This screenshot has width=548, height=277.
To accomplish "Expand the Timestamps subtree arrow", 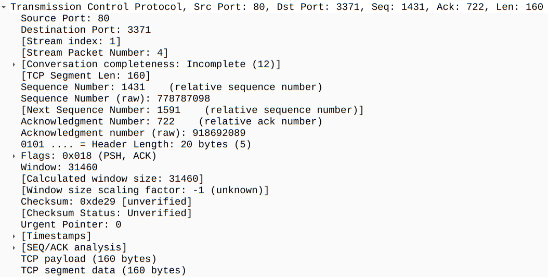I will coord(14,236).
